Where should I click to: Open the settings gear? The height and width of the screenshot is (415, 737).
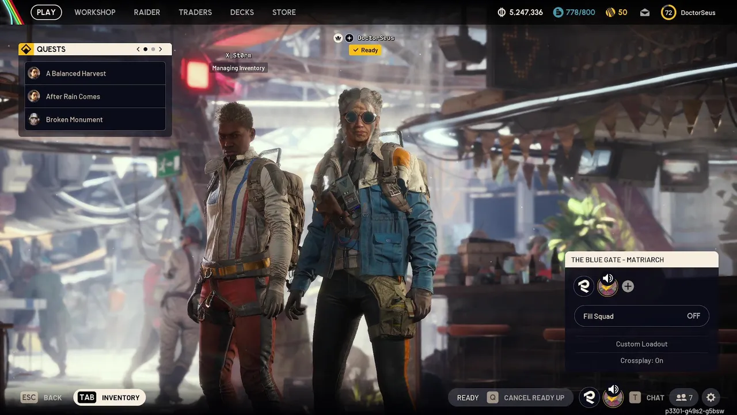[x=711, y=398]
